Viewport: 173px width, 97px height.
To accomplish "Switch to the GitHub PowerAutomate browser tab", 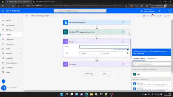I will pyautogui.click(x=46, y=2).
